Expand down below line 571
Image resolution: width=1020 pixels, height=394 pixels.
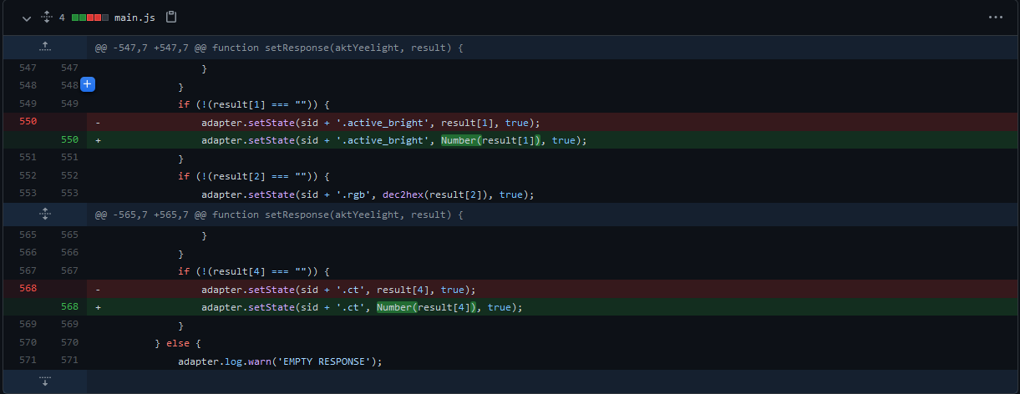coord(45,381)
